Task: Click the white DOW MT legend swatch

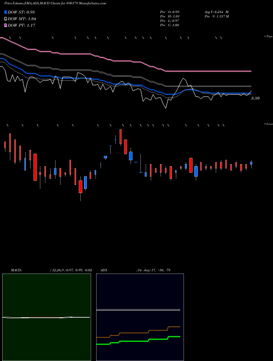Action: pos(5,19)
